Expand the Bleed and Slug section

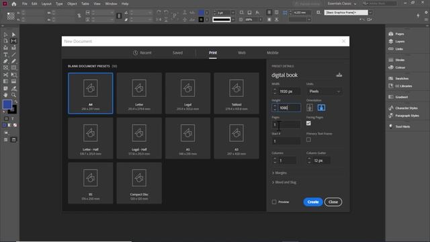pos(284,182)
